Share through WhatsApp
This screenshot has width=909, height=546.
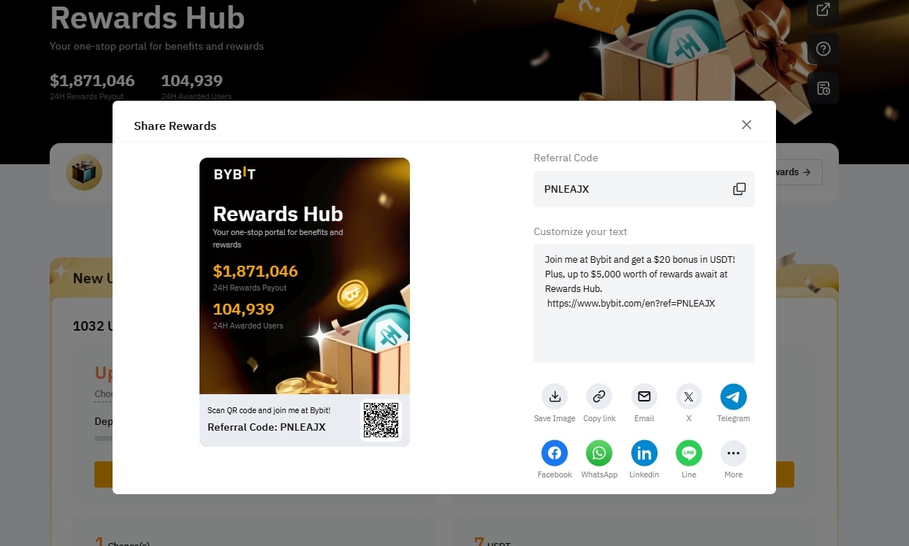[599, 453]
